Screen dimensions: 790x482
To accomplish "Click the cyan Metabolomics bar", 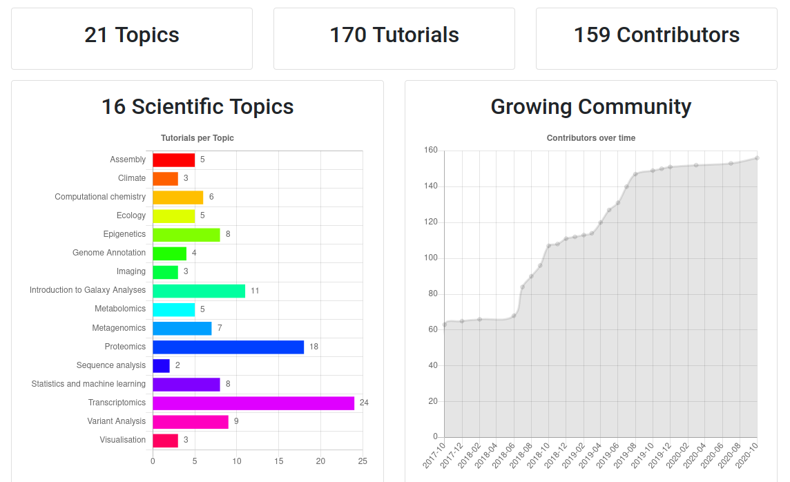I will tap(174, 309).
